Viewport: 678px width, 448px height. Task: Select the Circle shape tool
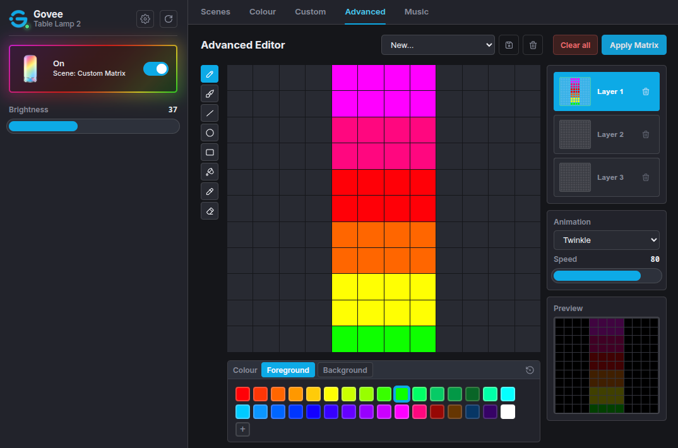[x=210, y=133]
